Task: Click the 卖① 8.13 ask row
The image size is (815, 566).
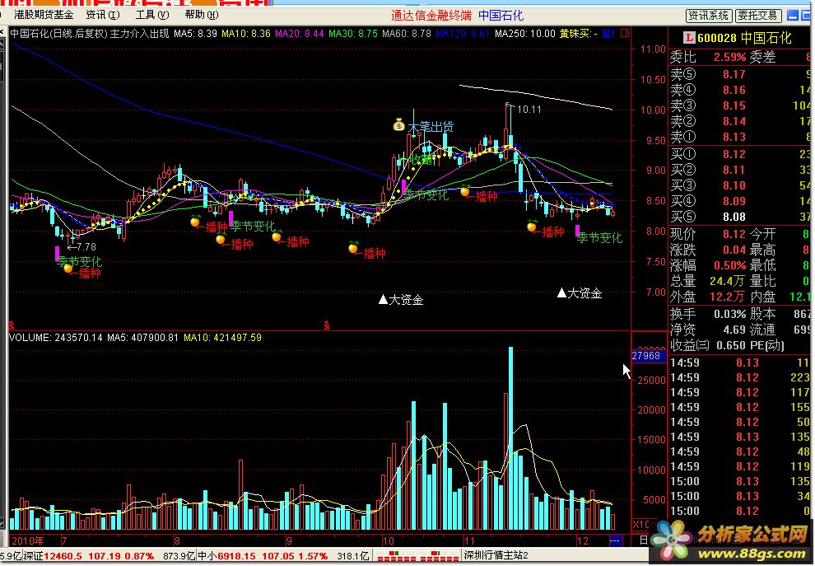Action: tap(741, 137)
